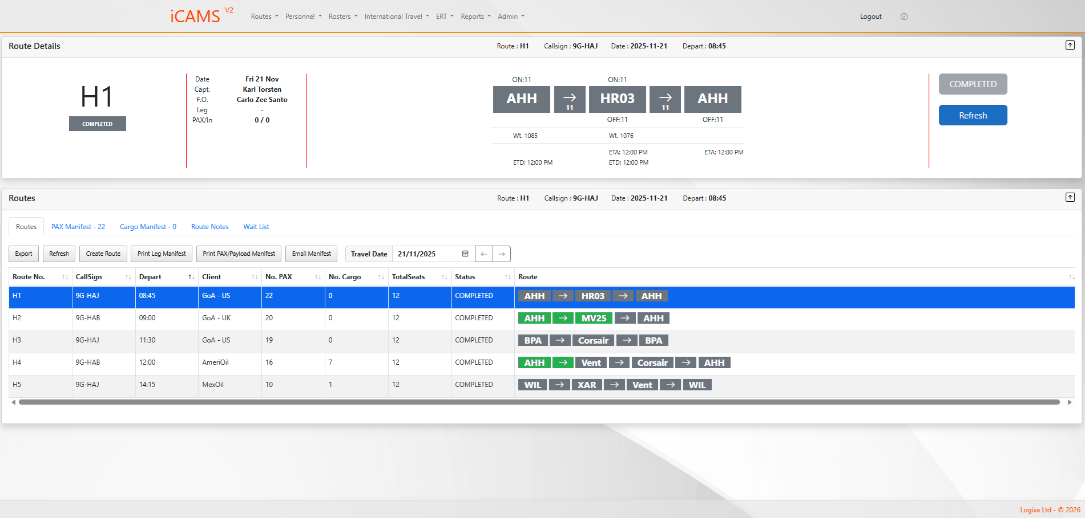
Task: Click the Create Route button
Action: (x=103, y=254)
